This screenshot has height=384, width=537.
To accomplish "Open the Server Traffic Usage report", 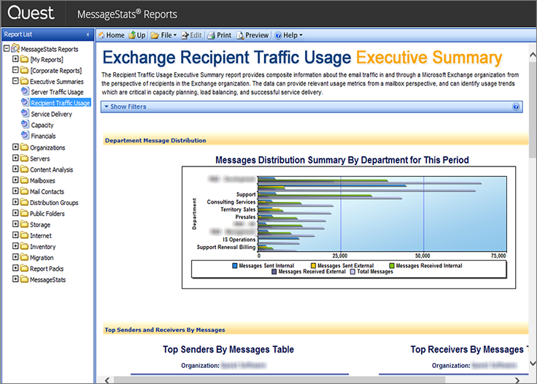I will 57,92.
